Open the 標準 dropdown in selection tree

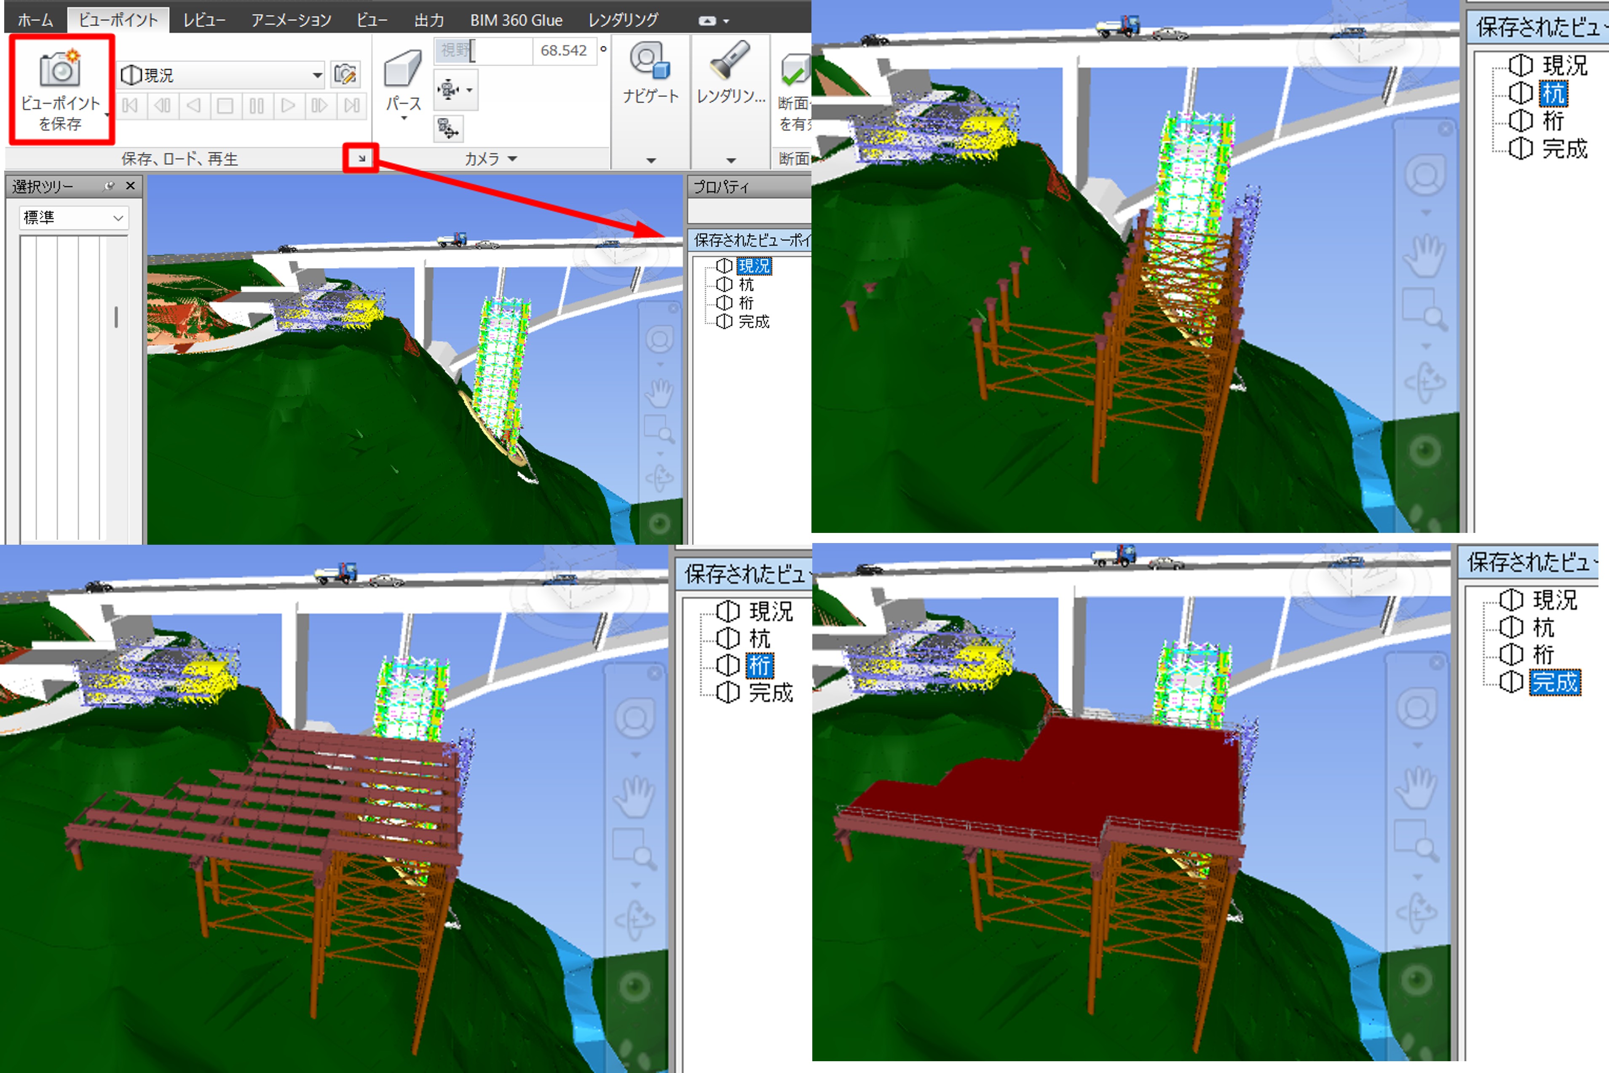tap(118, 218)
